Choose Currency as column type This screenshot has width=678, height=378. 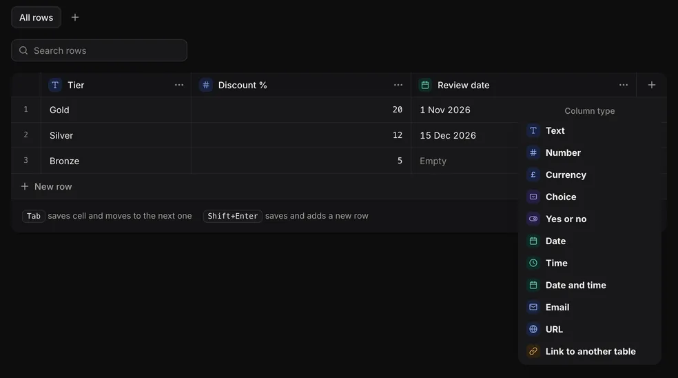[589, 175]
